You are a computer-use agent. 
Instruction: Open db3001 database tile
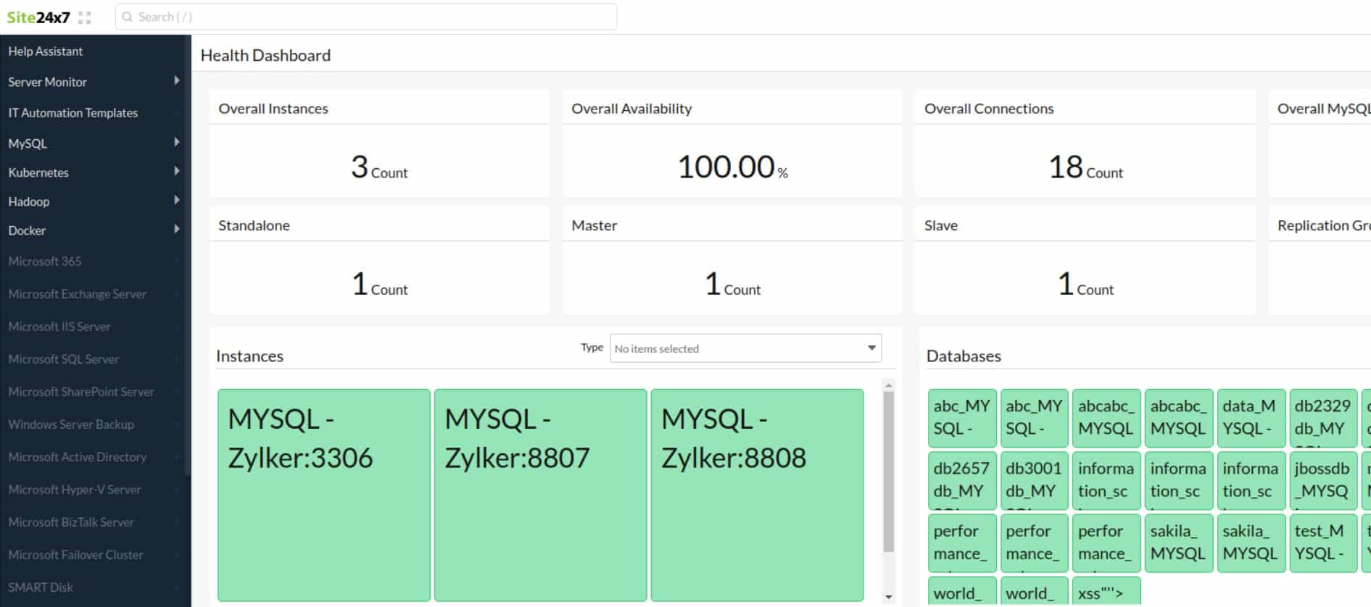[1034, 480]
